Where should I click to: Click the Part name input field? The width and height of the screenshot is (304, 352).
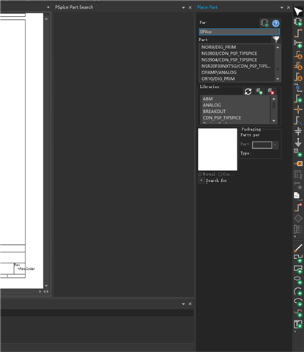[x=240, y=32]
